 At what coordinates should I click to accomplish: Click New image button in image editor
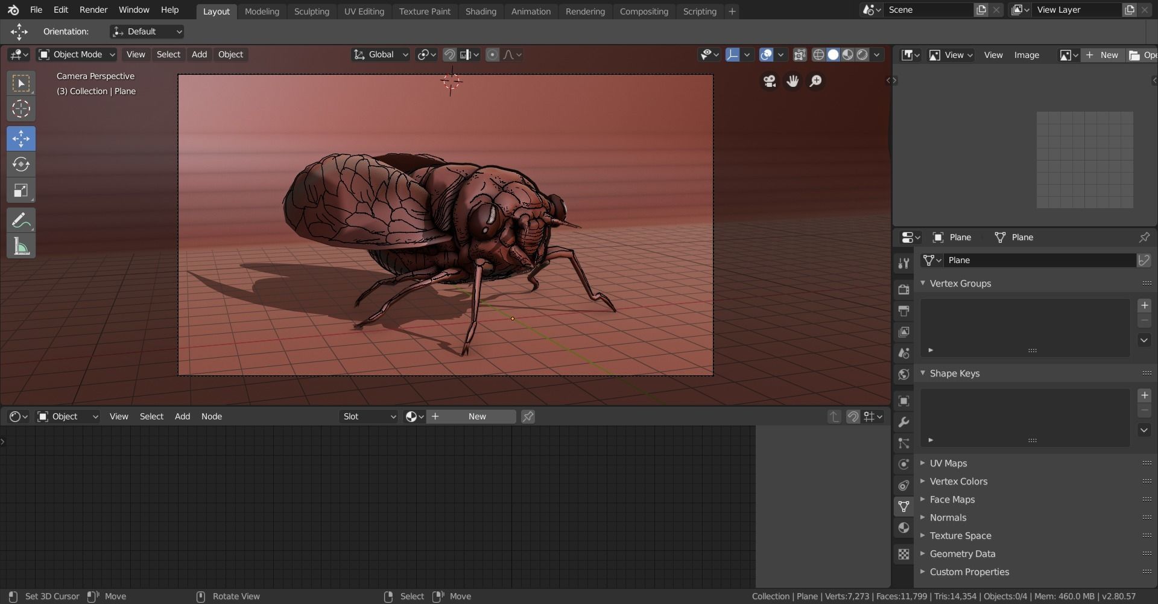pyautogui.click(x=1103, y=55)
